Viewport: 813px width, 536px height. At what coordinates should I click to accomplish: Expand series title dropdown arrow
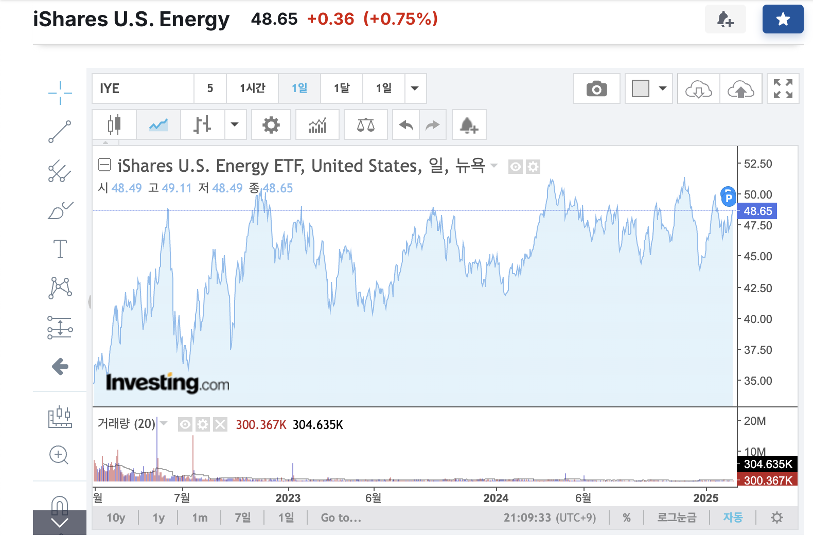pyautogui.click(x=494, y=166)
